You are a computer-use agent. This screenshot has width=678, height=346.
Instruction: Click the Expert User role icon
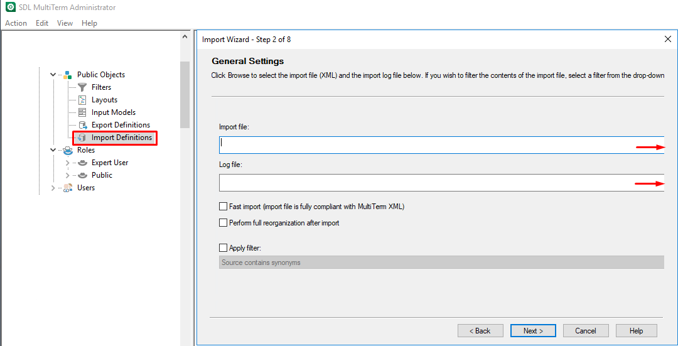tap(82, 163)
